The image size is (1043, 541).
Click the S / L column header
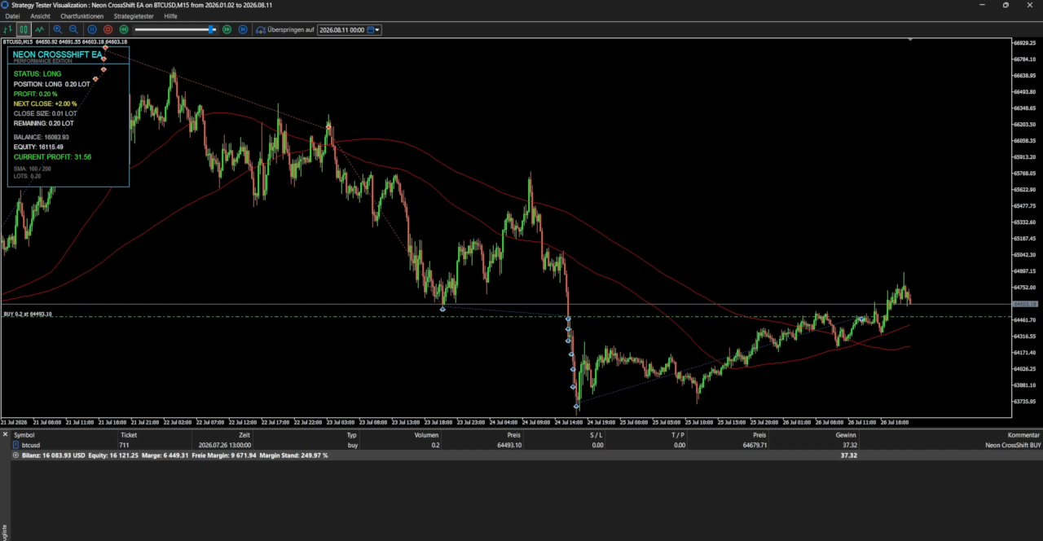click(x=597, y=435)
